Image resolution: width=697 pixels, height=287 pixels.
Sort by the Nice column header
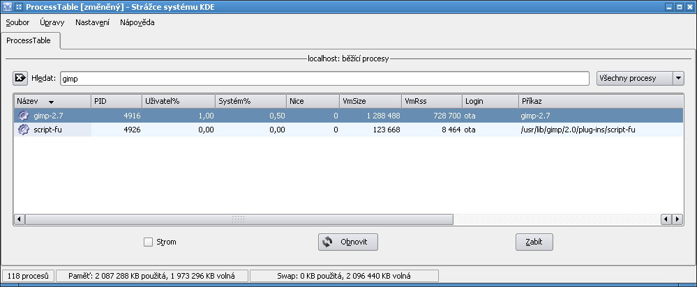pyautogui.click(x=313, y=102)
